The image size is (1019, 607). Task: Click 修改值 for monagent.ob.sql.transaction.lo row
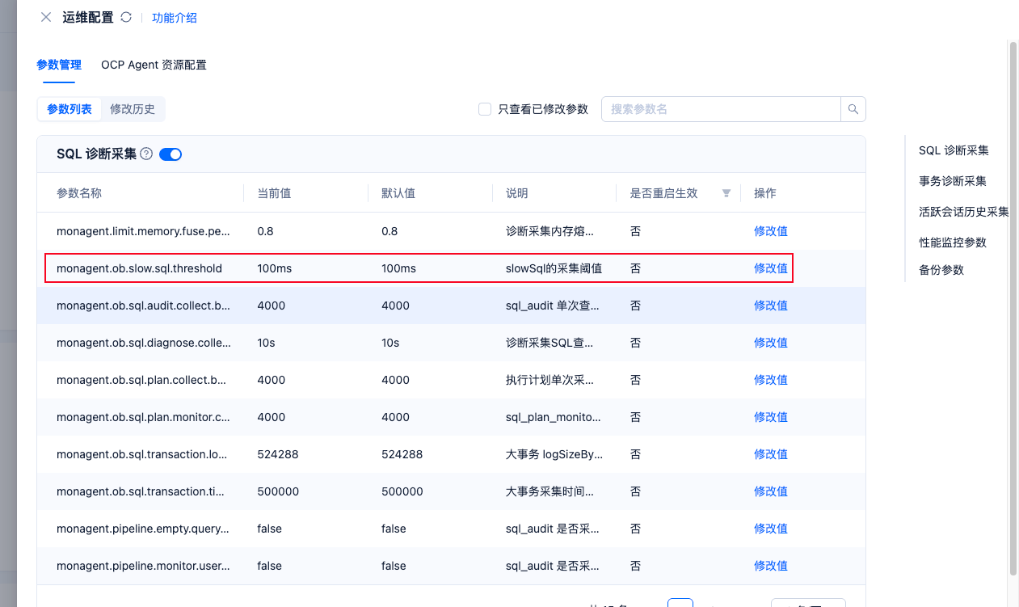pos(771,454)
